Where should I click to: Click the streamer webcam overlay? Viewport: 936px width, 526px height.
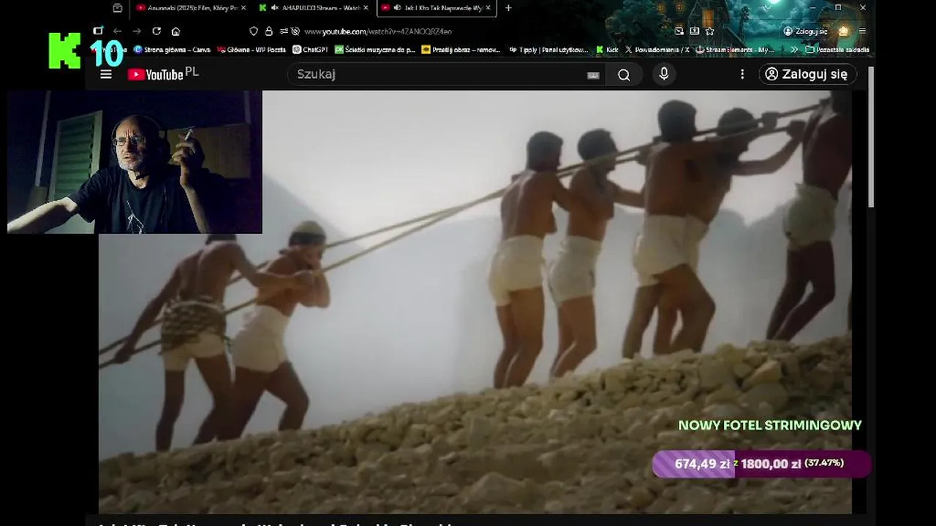point(135,161)
